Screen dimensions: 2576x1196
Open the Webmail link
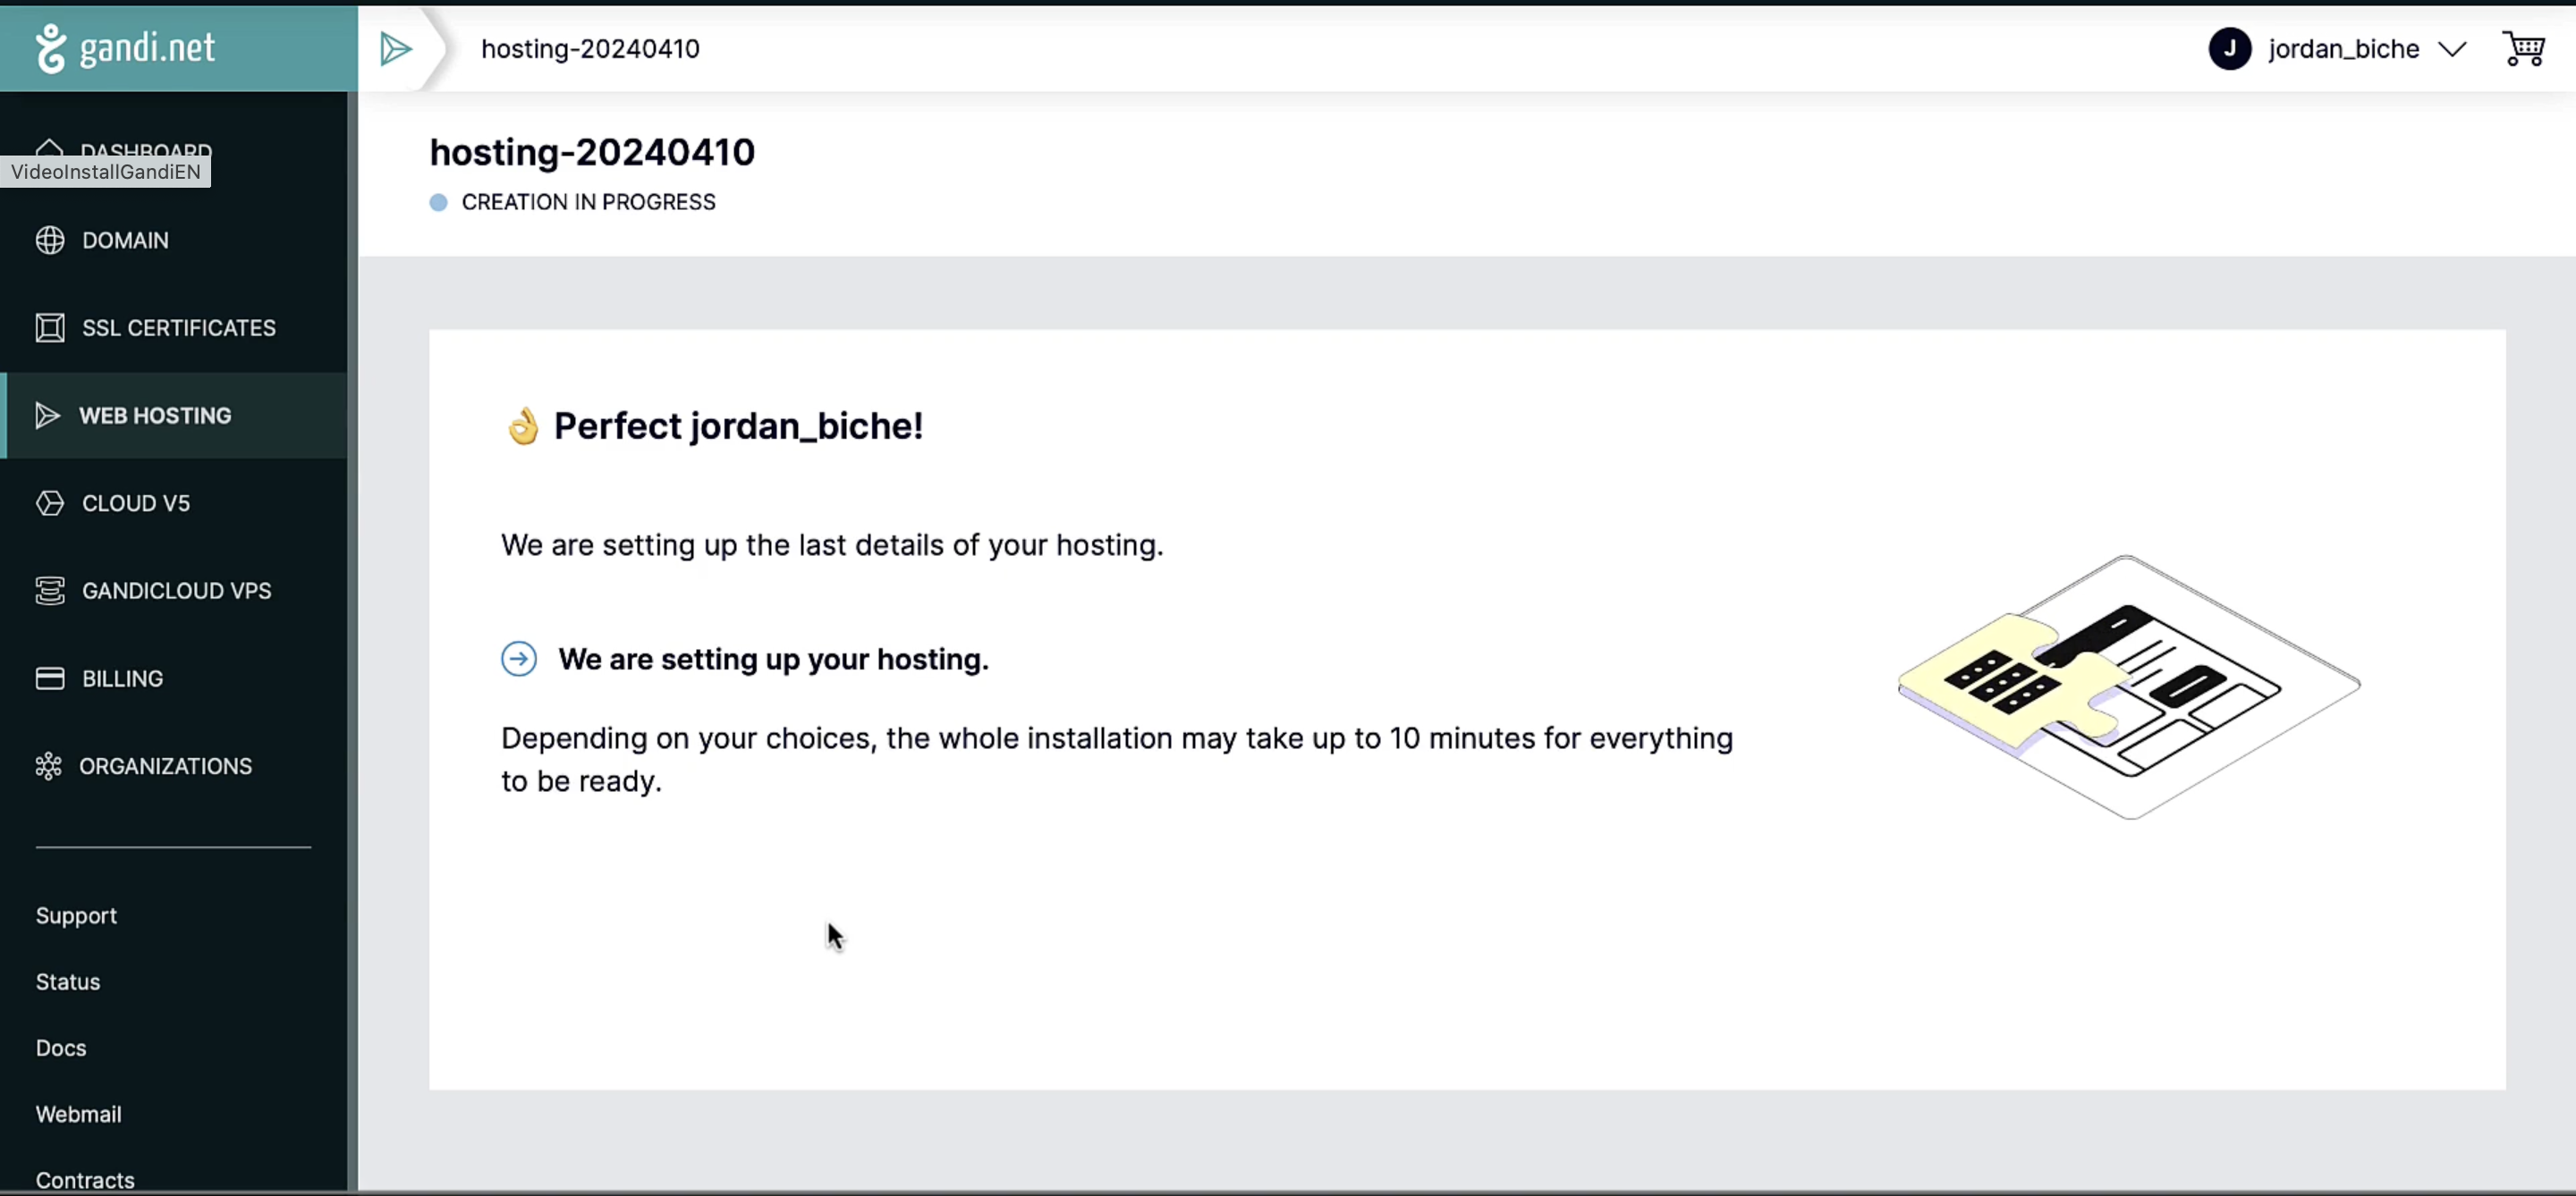79,1113
